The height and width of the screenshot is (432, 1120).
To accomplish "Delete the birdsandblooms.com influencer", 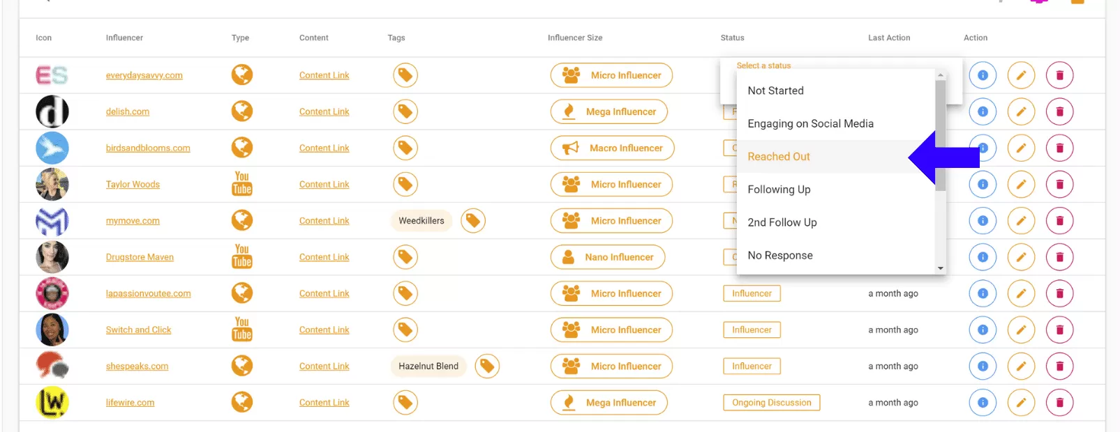I will 1059,148.
